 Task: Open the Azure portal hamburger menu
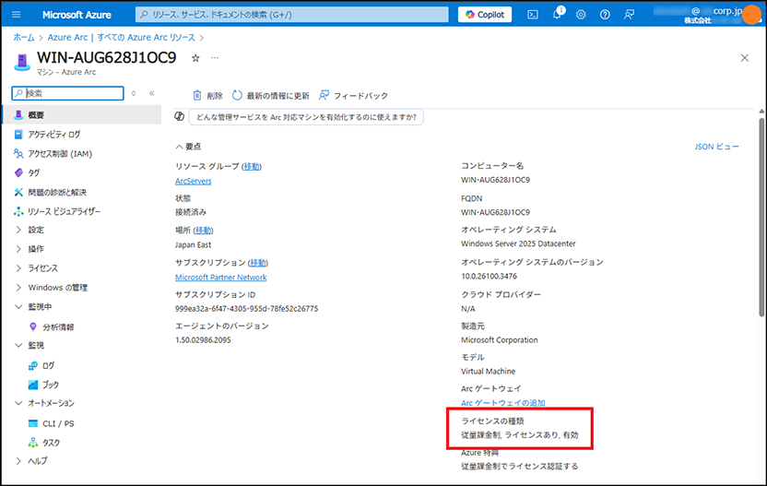pos(17,15)
